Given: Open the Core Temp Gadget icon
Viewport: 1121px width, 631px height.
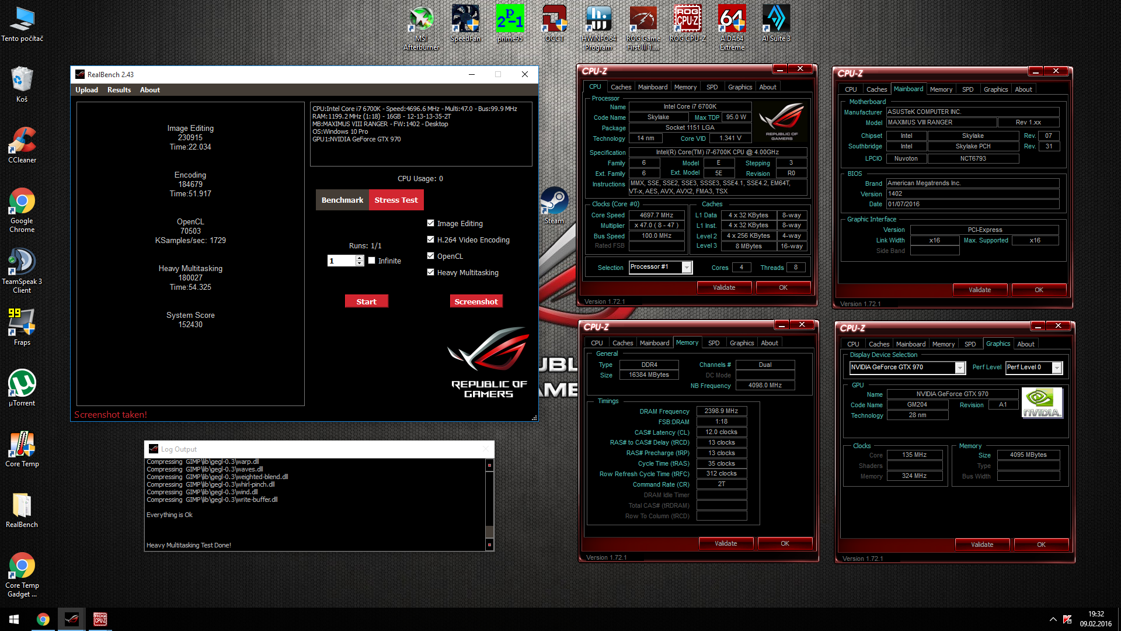Looking at the screenshot, I should (x=22, y=575).
